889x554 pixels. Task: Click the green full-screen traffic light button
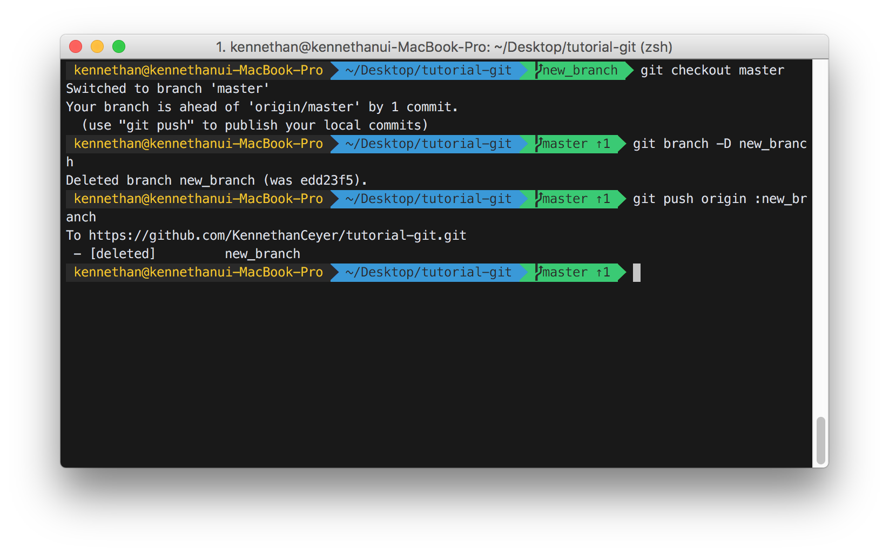click(x=118, y=47)
